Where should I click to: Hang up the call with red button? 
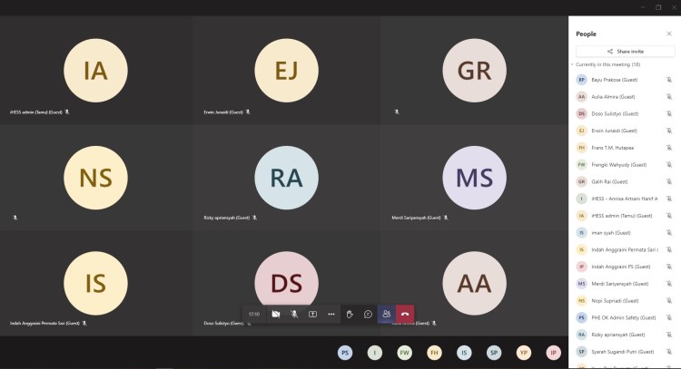pyautogui.click(x=405, y=314)
